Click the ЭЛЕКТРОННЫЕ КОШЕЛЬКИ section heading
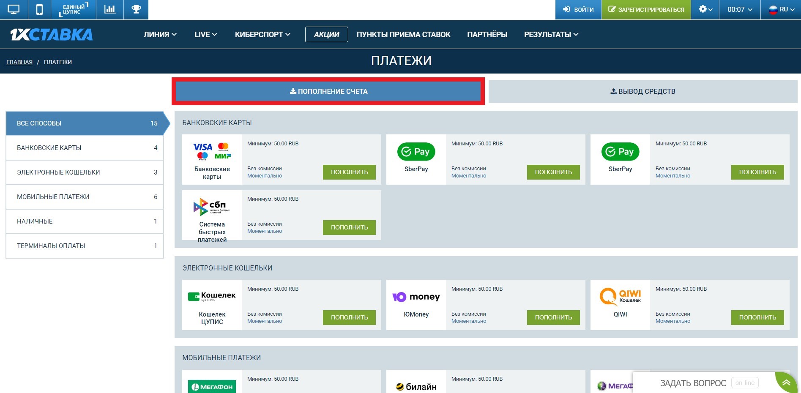Screen dimensions: 801x393 pos(227,268)
